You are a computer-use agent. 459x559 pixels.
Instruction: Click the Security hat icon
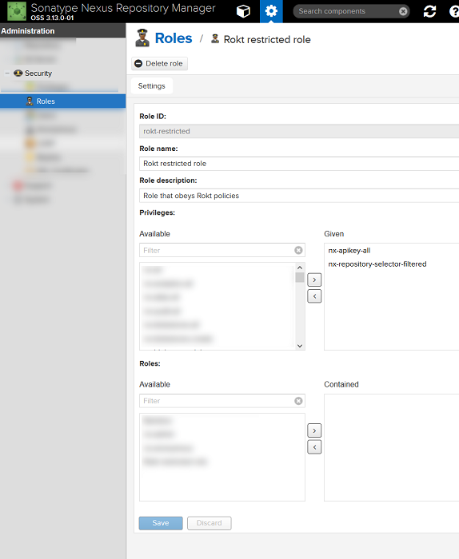coord(18,73)
